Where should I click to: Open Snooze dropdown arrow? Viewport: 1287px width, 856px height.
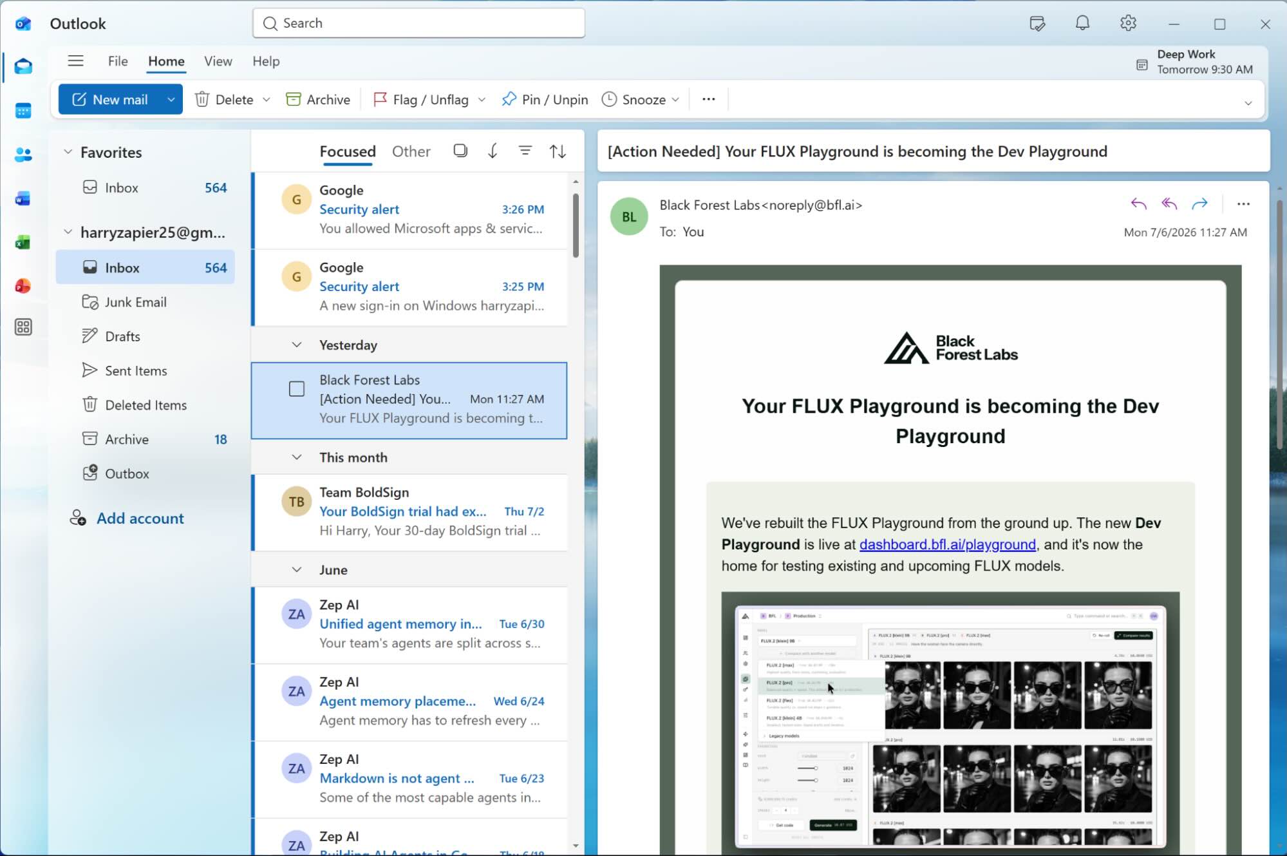[675, 99]
